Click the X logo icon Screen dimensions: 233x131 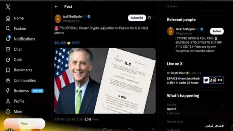click(8, 7)
